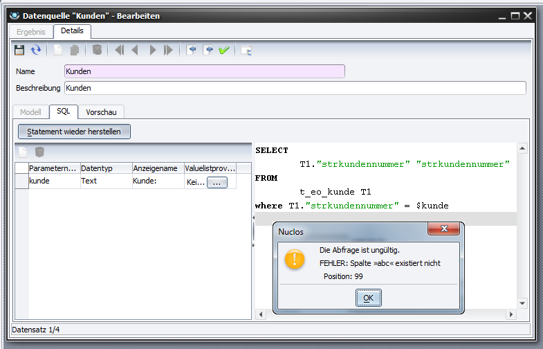This screenshot has width=543, height=349.
Task: Click the delete trash icon in main toolbar
Action: [98, 51]
